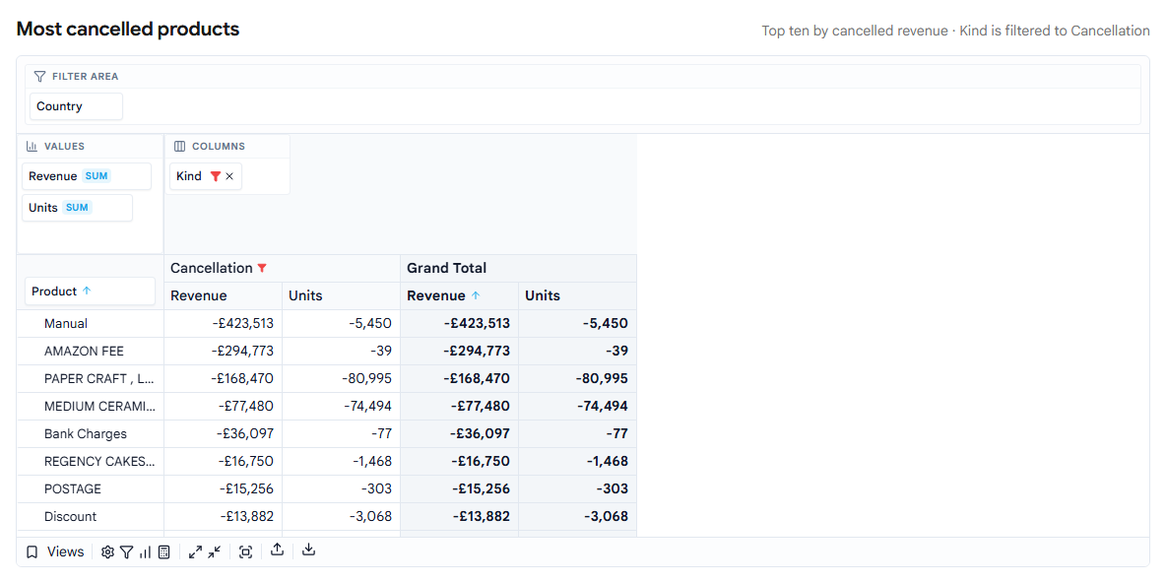Open pivot settings via gear icon
The image size is (1166, 583).
pos(107,551)
